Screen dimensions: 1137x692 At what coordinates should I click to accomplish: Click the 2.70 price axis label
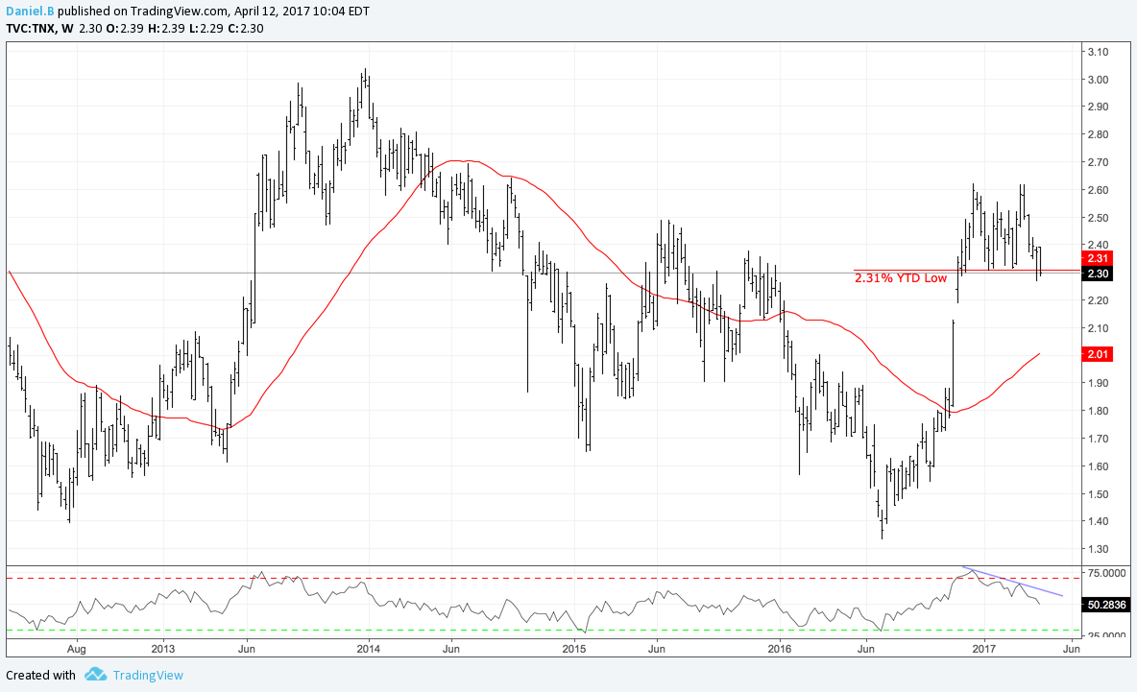pyautogui.click(x=1097, y=162)
